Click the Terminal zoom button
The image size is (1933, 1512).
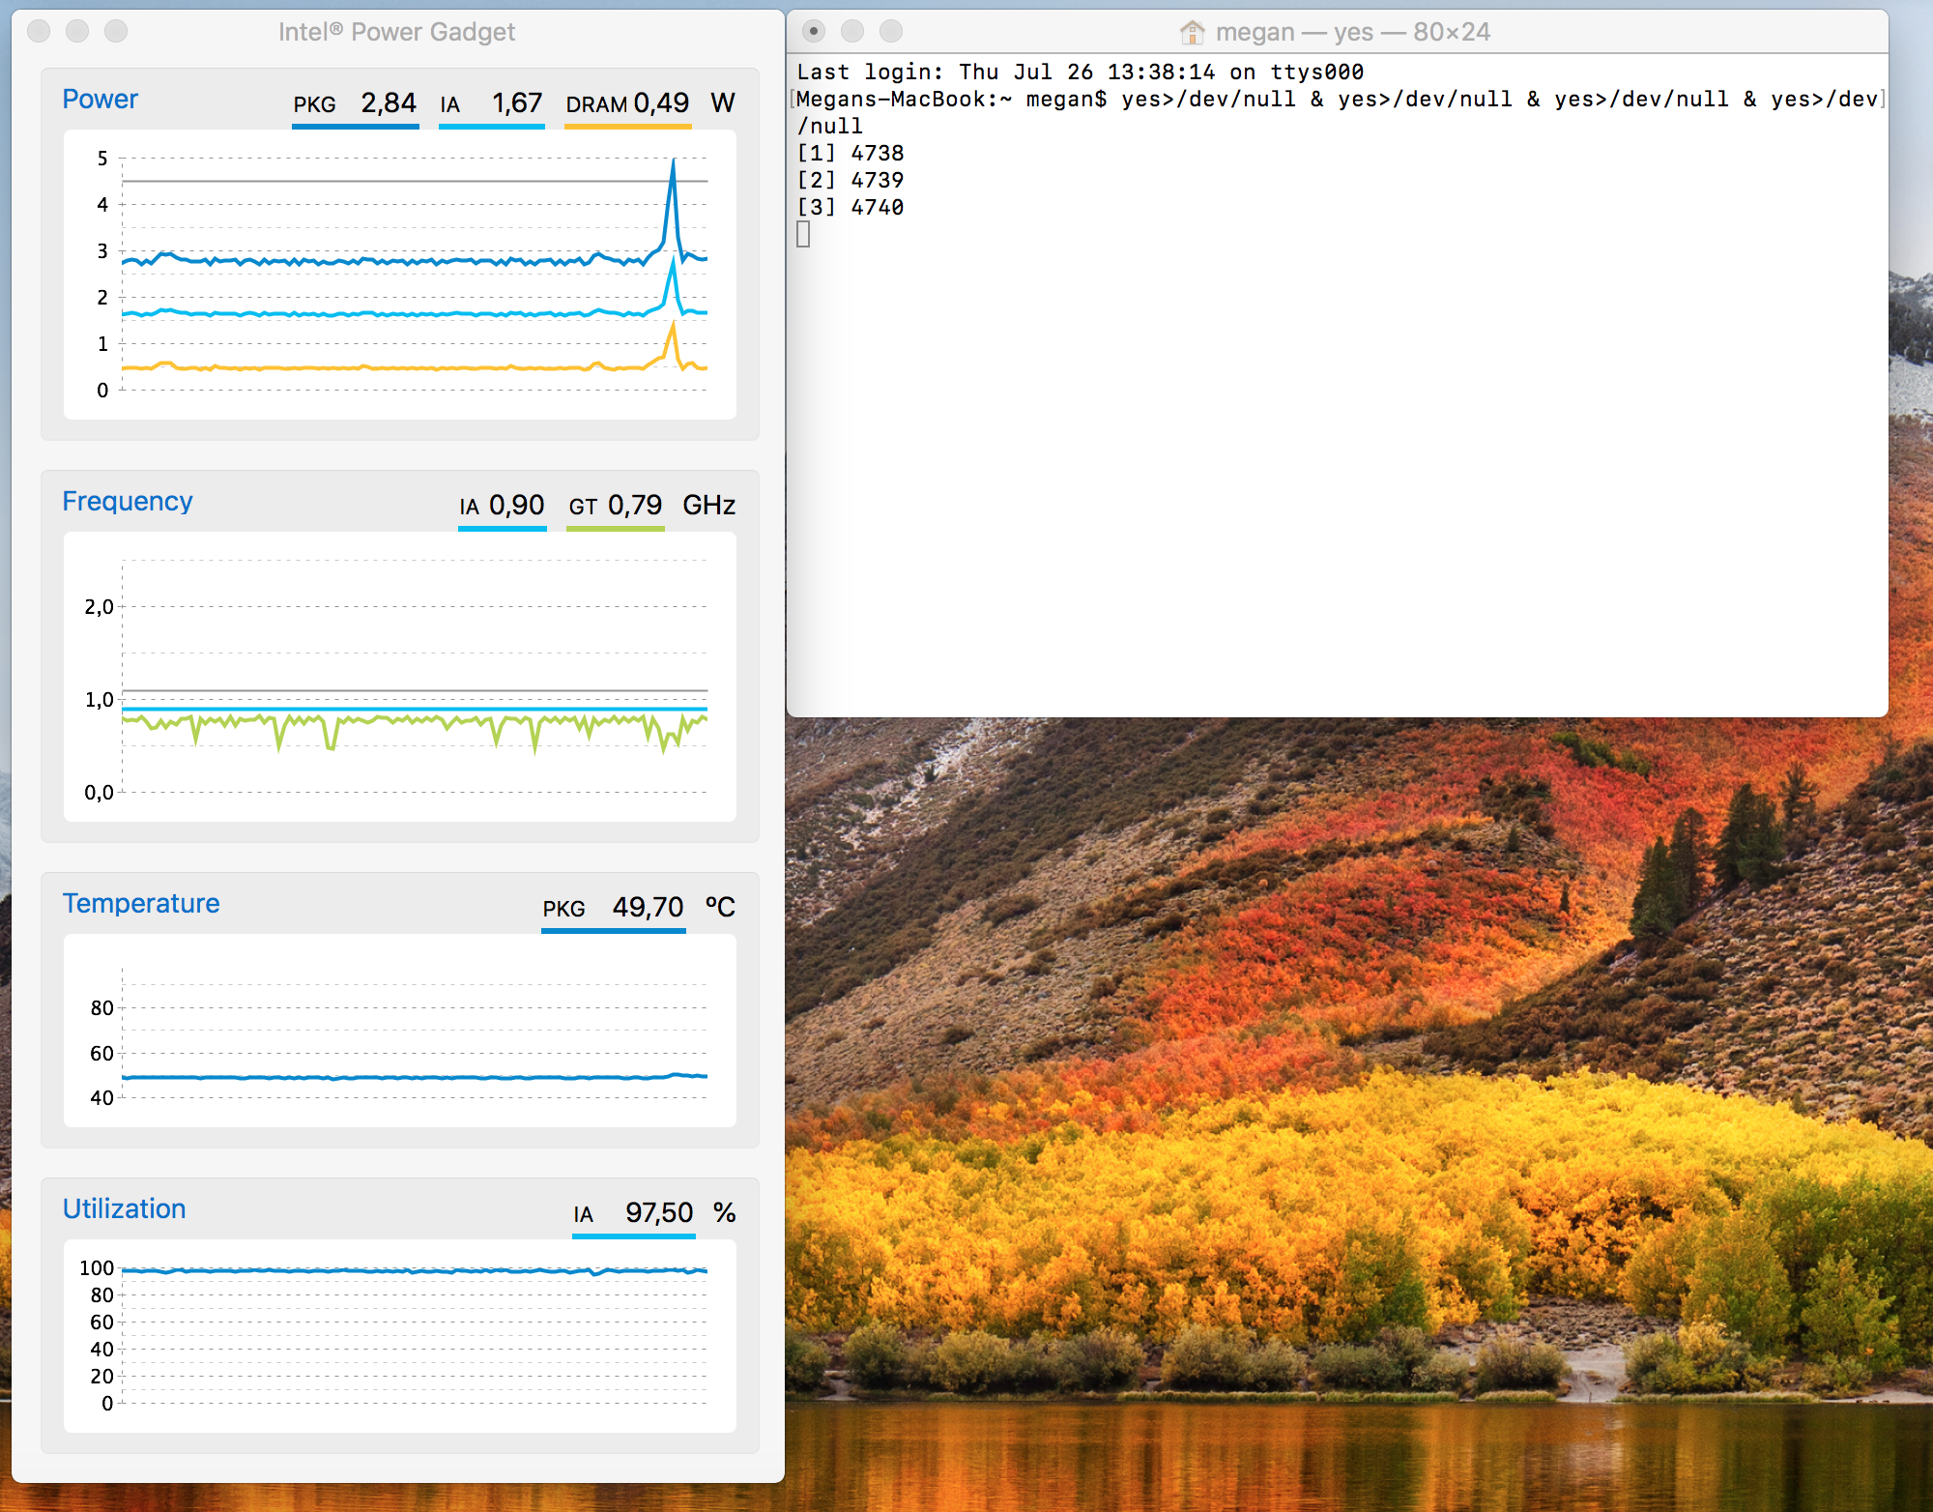pos(891,32)
